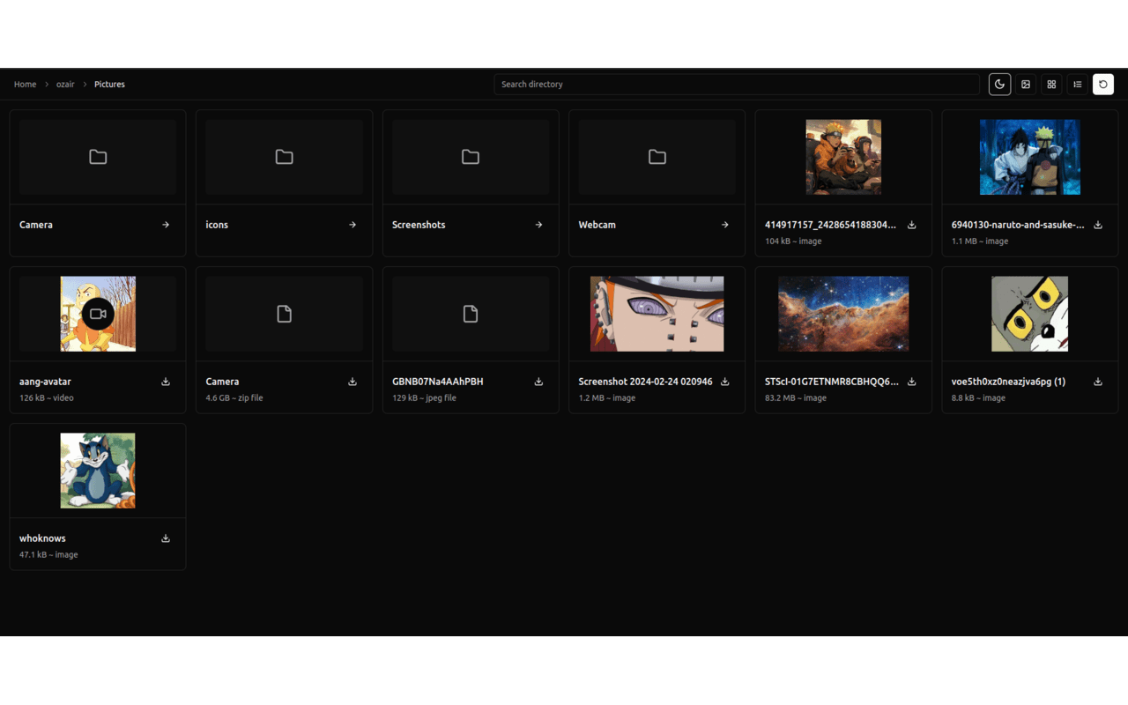
Task: Switch to list view layout
Action: click(x=1077, y=84)
